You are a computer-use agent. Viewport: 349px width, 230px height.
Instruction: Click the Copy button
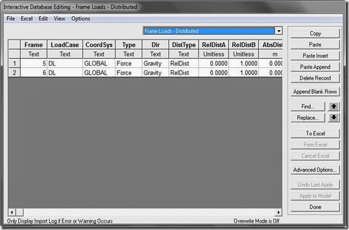click(315, 34)
